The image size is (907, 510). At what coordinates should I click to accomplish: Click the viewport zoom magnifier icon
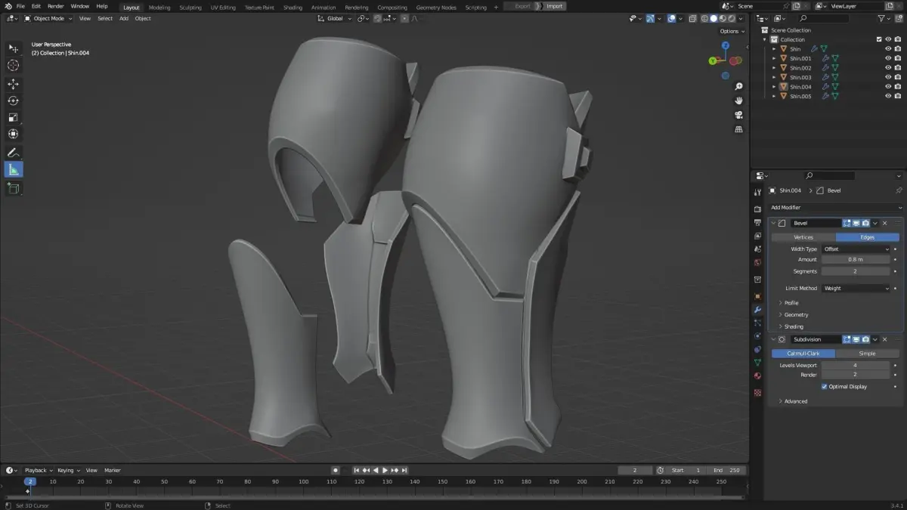tap(738, 87)
